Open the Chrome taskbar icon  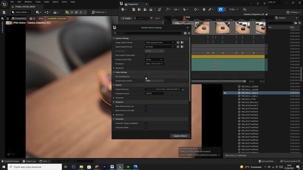97,167
